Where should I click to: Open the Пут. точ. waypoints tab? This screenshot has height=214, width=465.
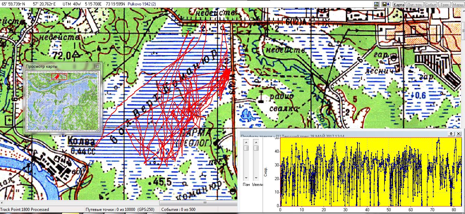(414, 4)
